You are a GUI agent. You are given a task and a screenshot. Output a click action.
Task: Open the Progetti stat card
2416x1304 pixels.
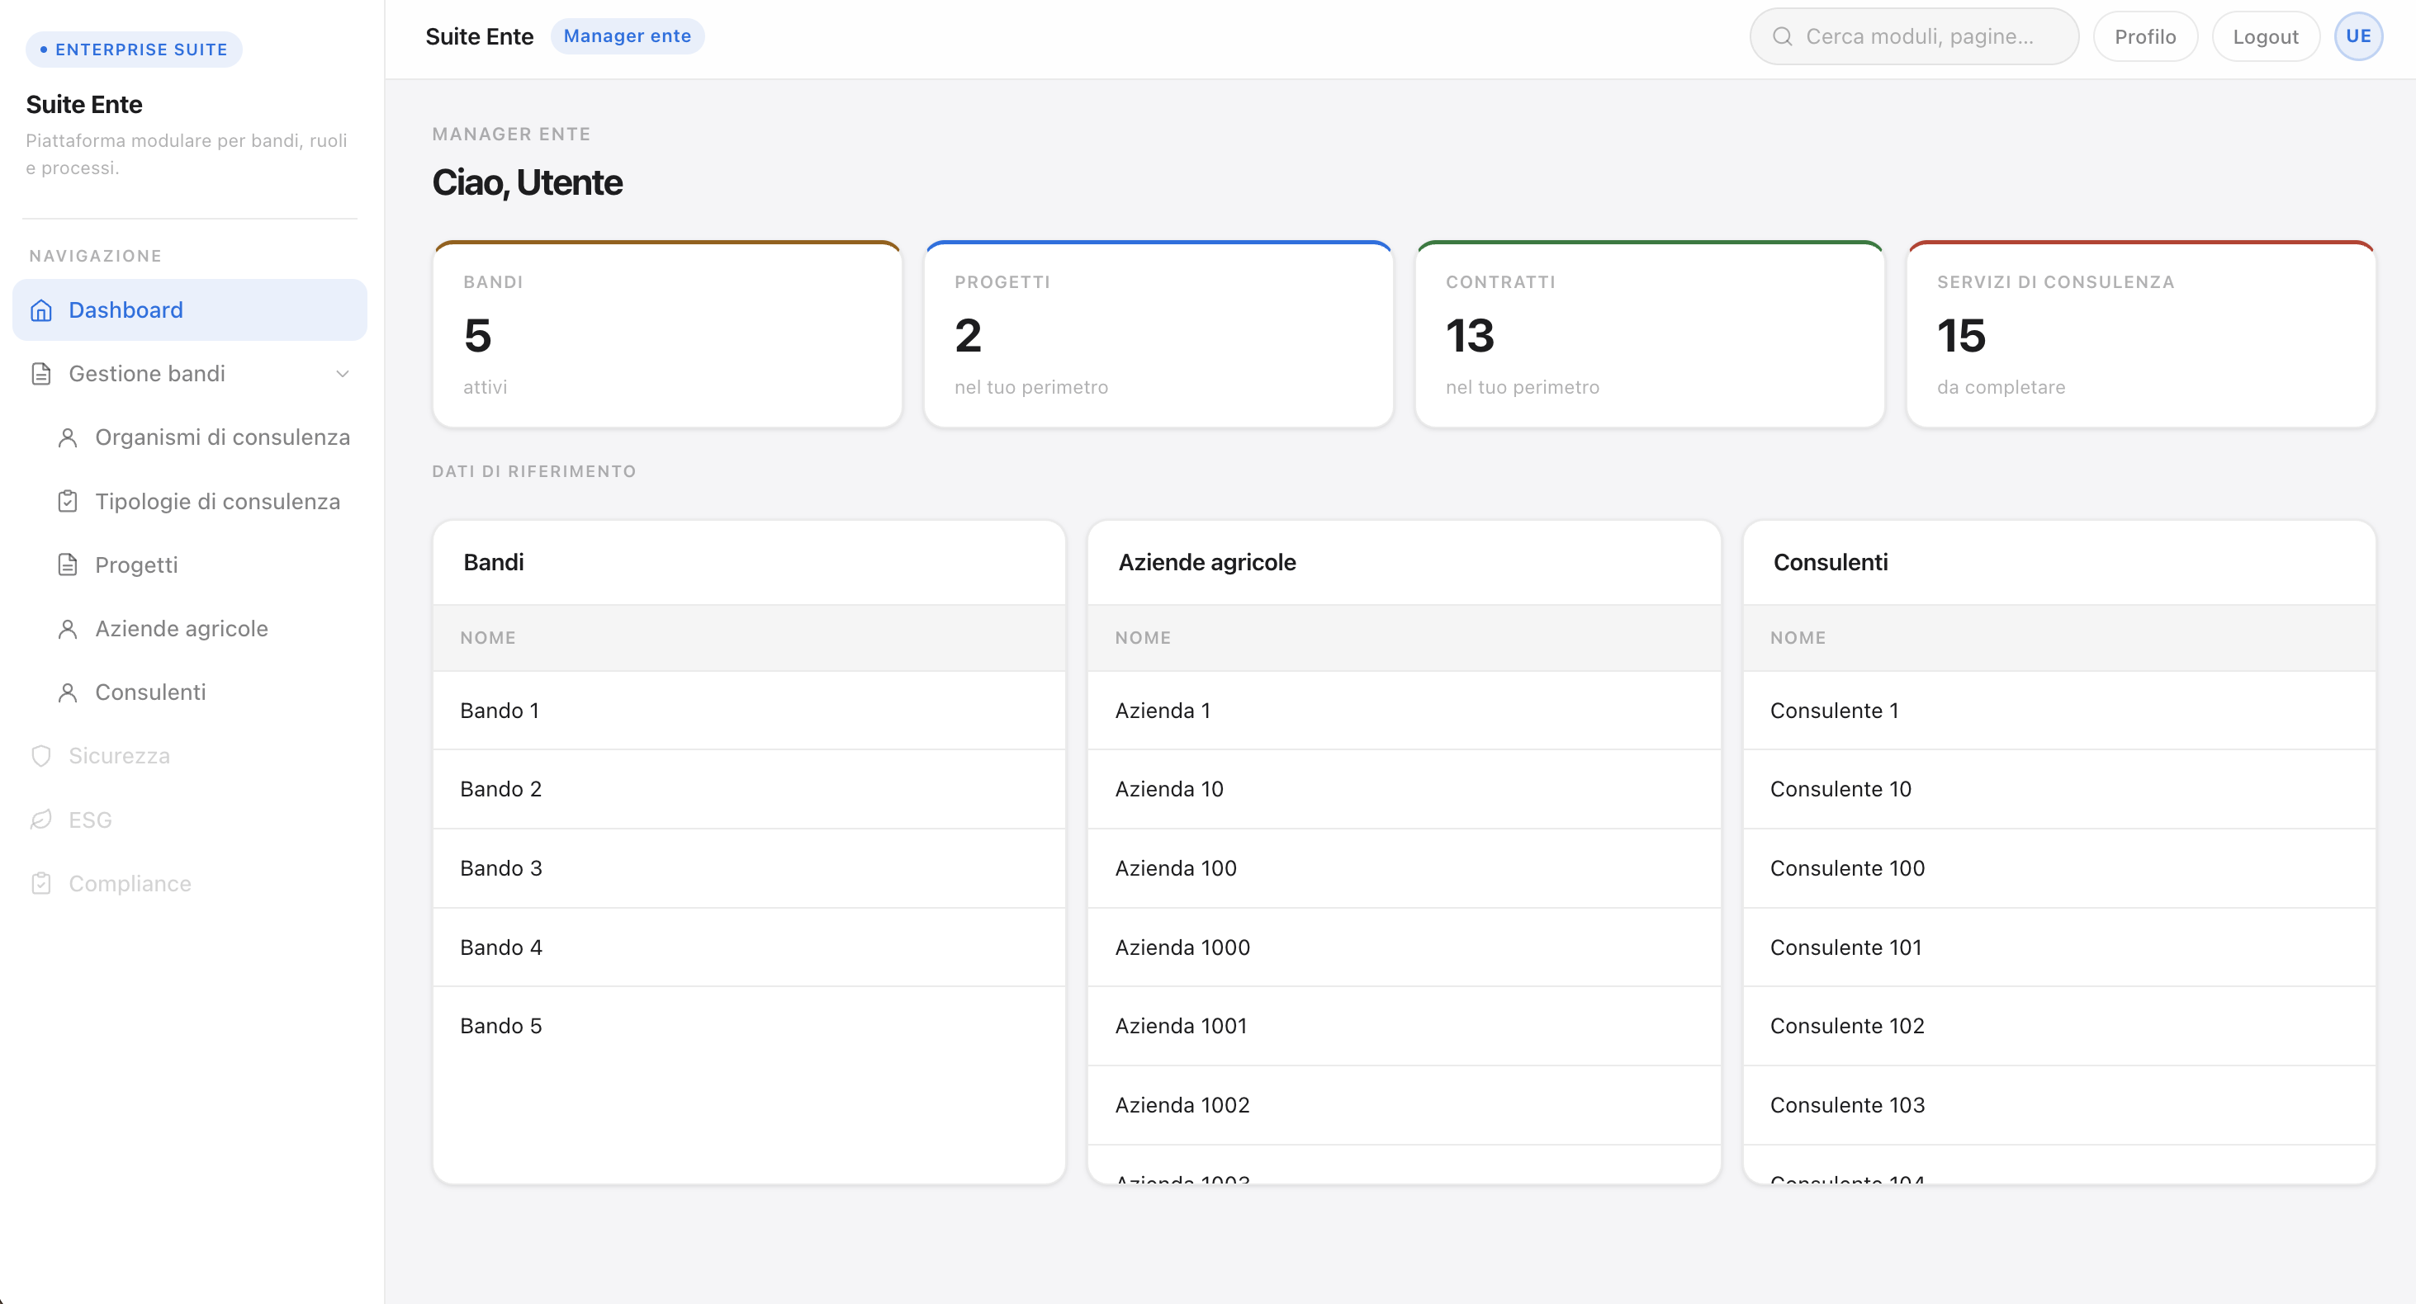[x=1158, y=335]
